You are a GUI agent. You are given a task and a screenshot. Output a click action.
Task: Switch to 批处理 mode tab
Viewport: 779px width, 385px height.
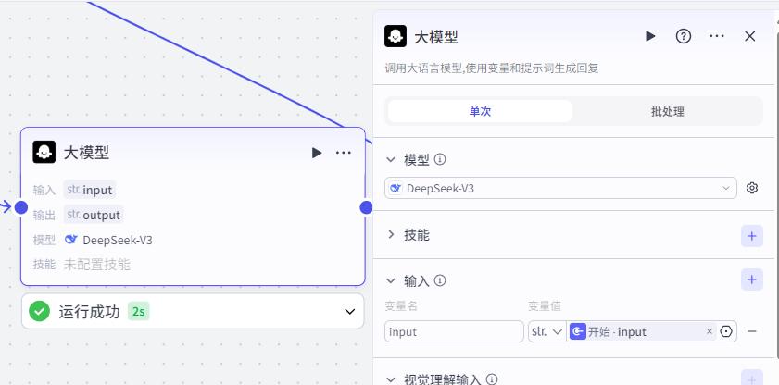point(667,111)
